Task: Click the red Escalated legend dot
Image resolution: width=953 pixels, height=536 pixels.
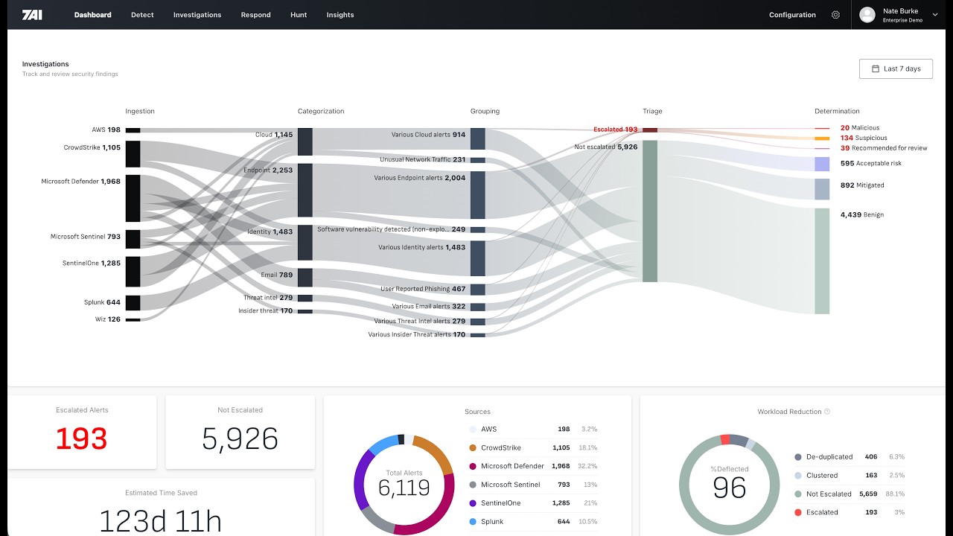Action: [x=798, y=512]
